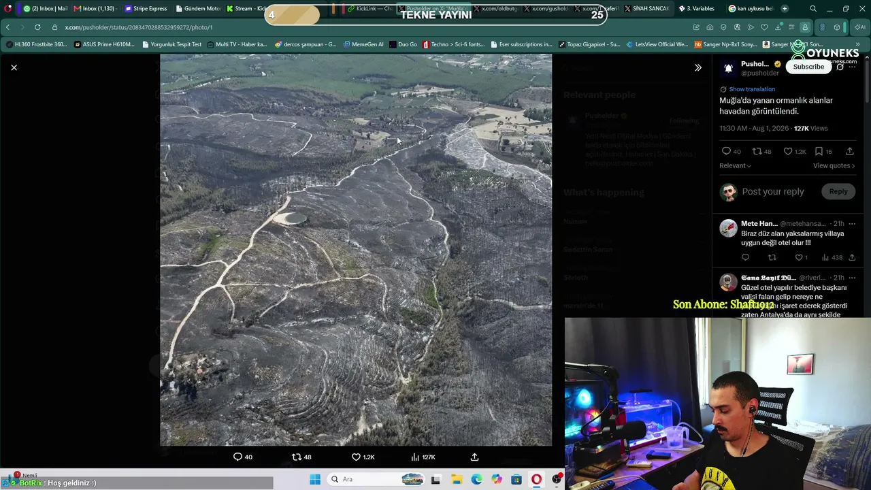
Task: Open browser search tabs magnifier
Action: (x=813, y=9)
